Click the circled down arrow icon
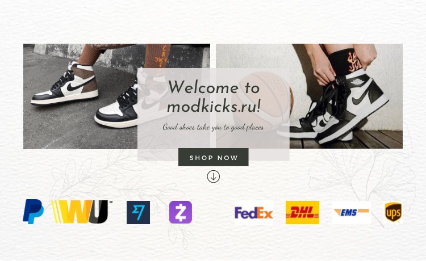Viewport: 426px width, 261px height. tap(213, 176)
